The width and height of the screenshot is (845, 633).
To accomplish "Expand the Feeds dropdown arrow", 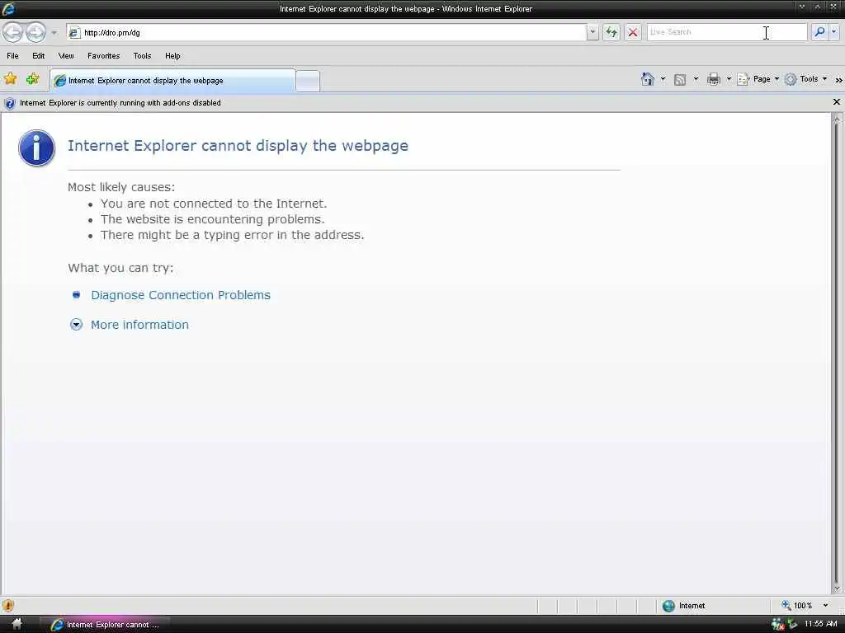I will click(696, 79).
